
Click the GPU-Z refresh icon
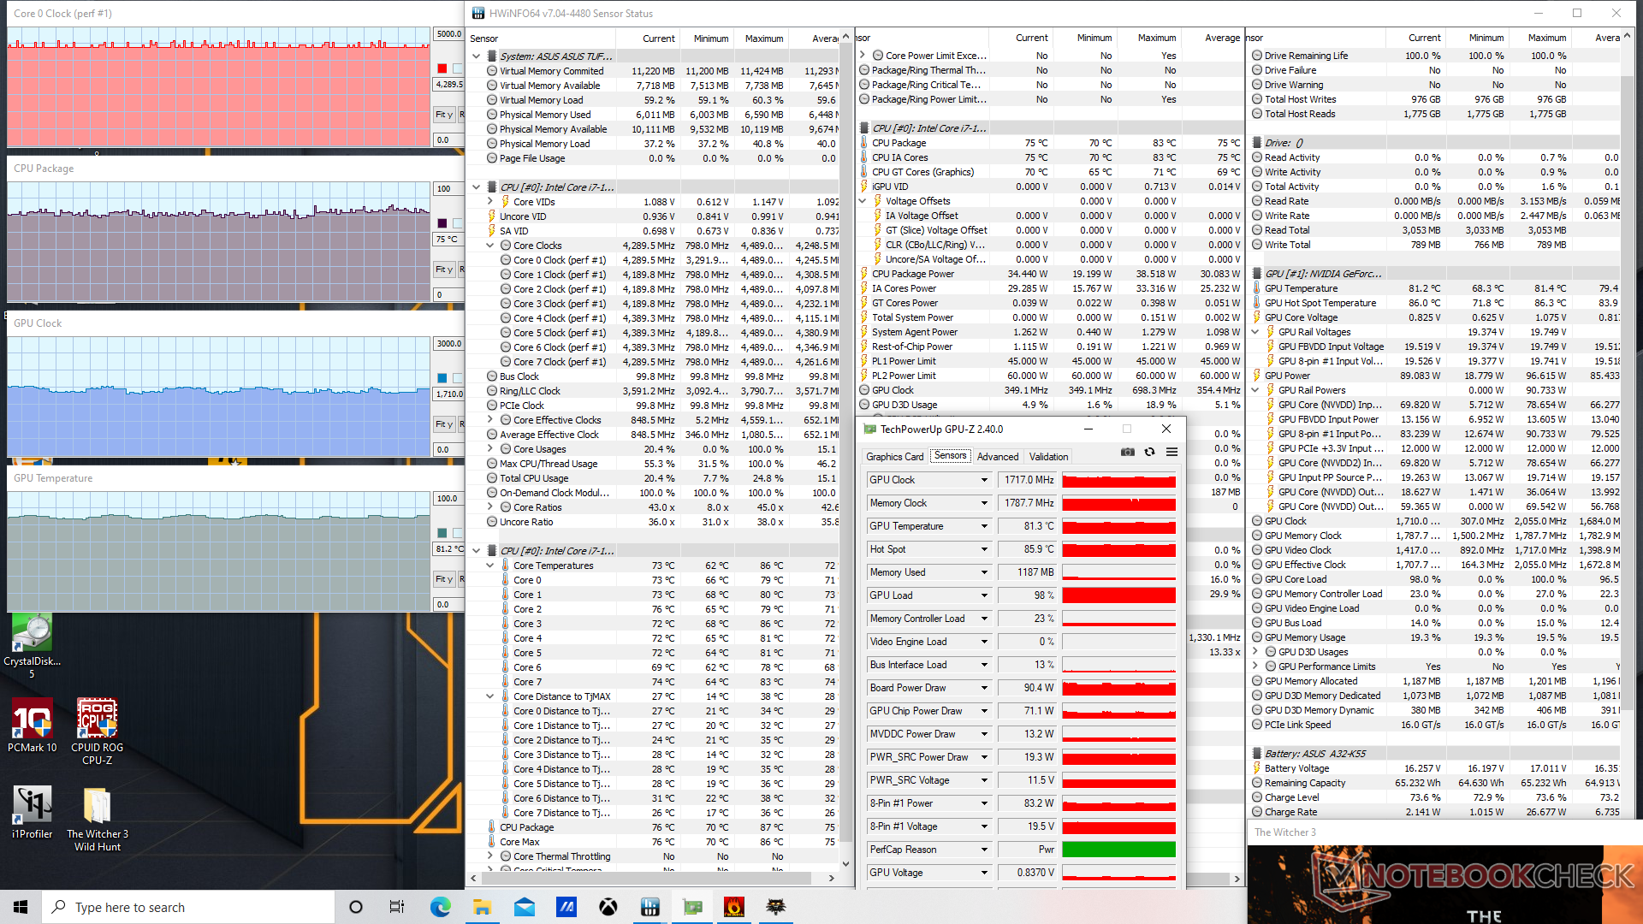pos(1149,452)
